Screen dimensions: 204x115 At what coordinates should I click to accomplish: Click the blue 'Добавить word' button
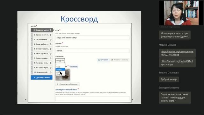[x=41, y=77]
